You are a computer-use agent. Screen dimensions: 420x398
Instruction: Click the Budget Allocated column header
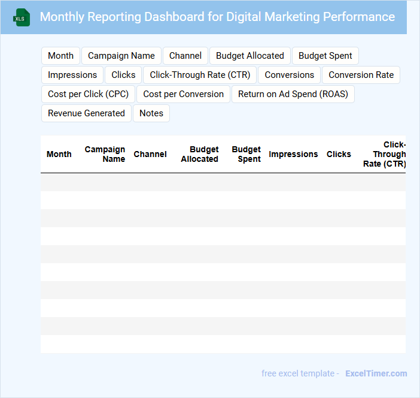pos(200,154)
